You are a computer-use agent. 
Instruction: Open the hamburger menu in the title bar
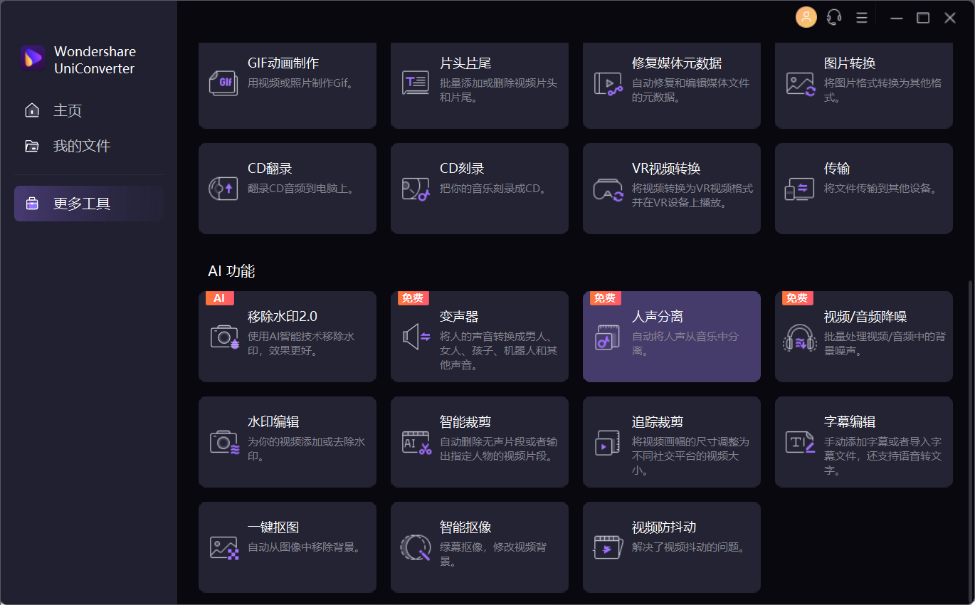point(861,17)
